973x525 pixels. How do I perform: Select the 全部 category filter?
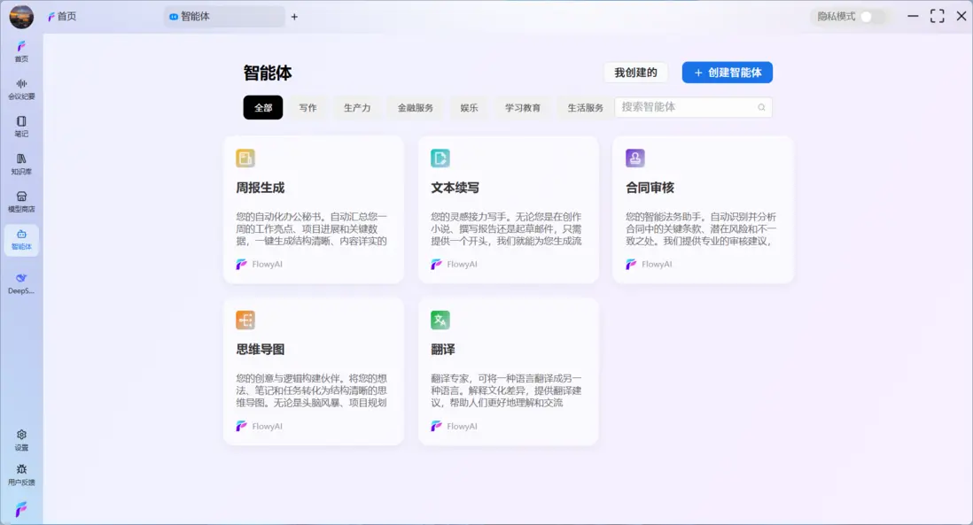[x=263, y=108]
